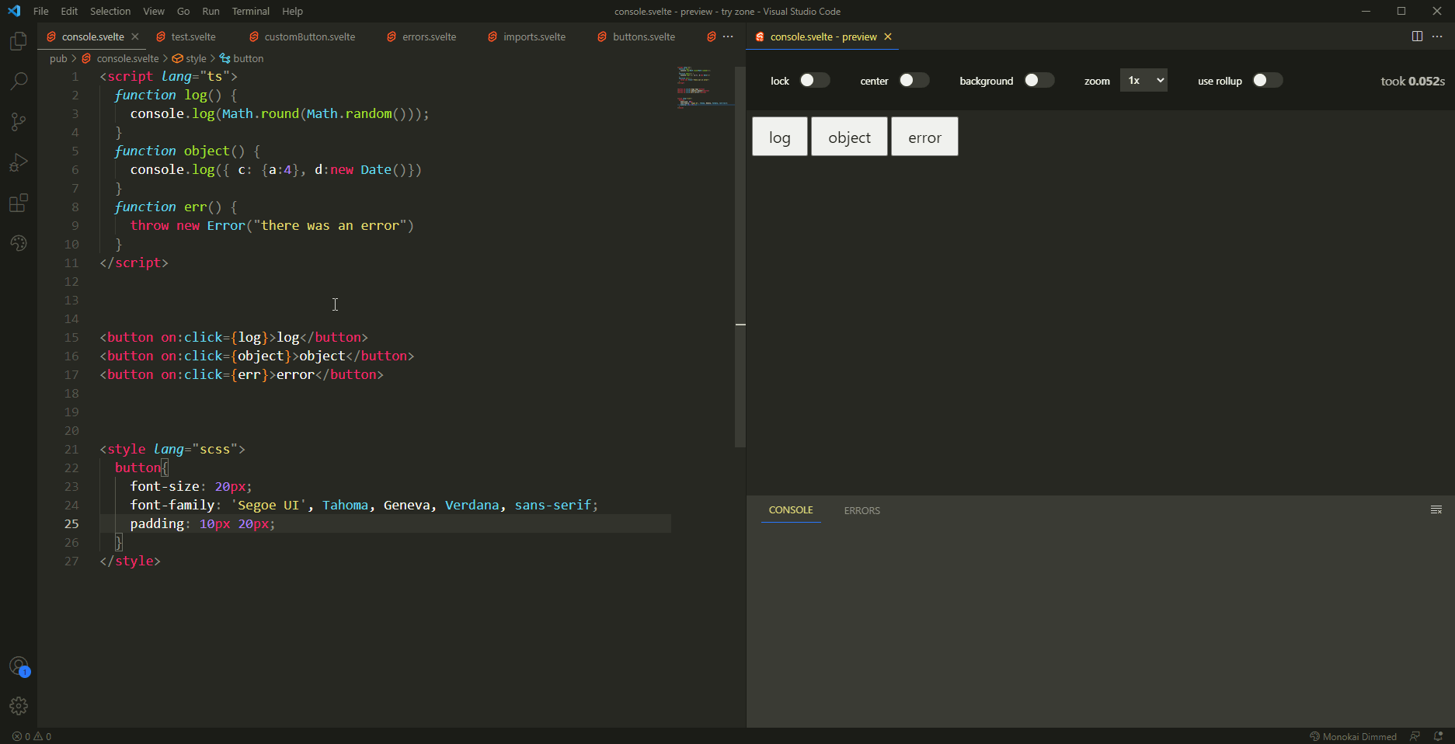Clear the console output list icon

tap(1436, 510)
